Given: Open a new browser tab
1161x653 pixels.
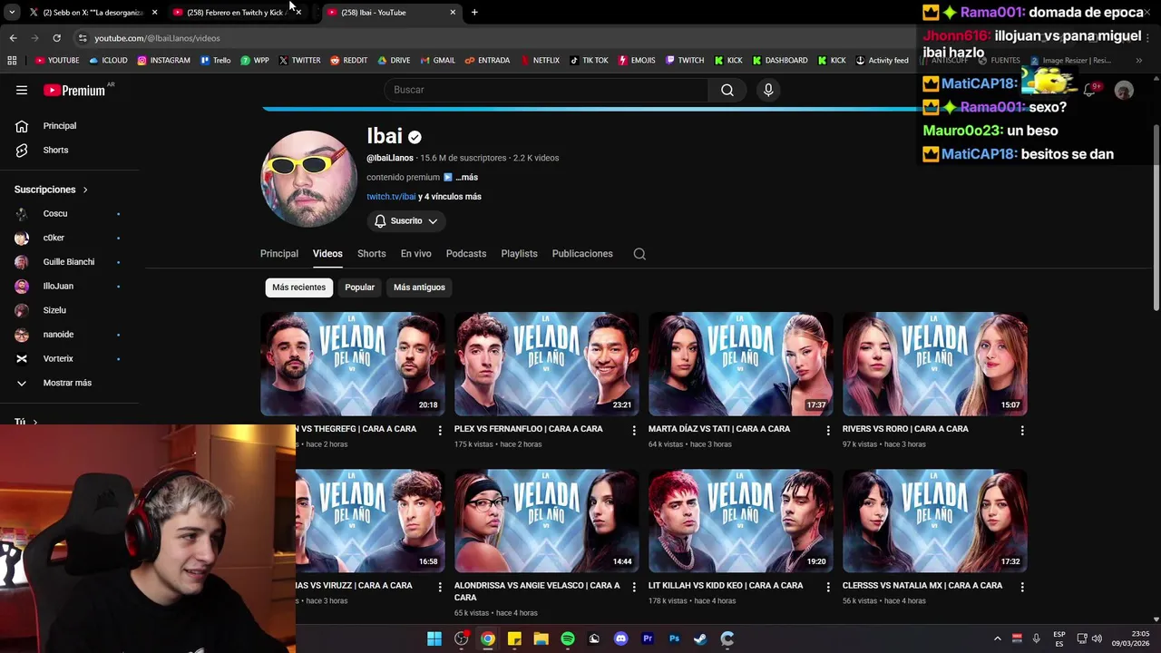Looking at the screenshot, I should 474,13.
